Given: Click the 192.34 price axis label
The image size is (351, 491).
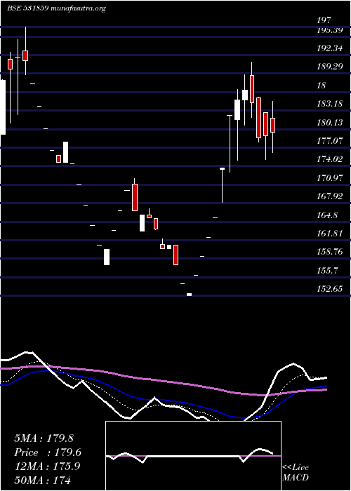Looking at the screenshot, I should pos(330,48).
